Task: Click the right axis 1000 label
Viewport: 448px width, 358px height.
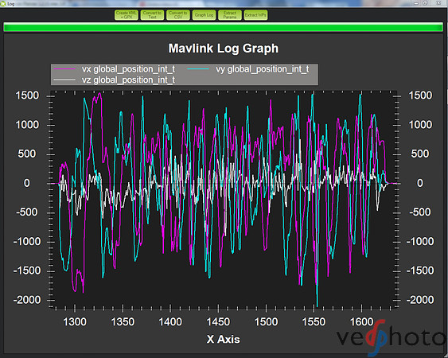Action: [420, 125]
